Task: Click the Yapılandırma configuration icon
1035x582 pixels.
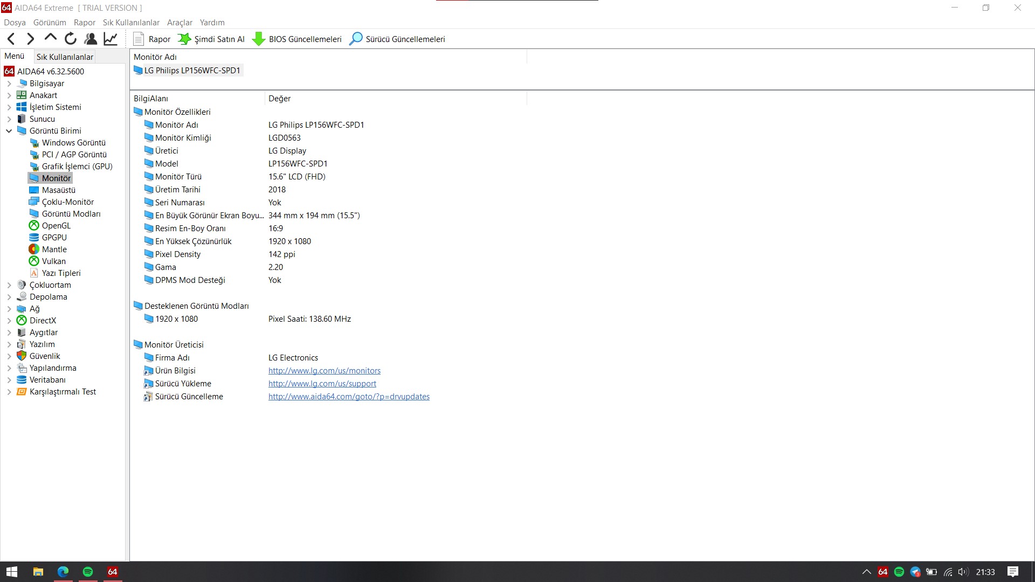Action: pos(22,368)
